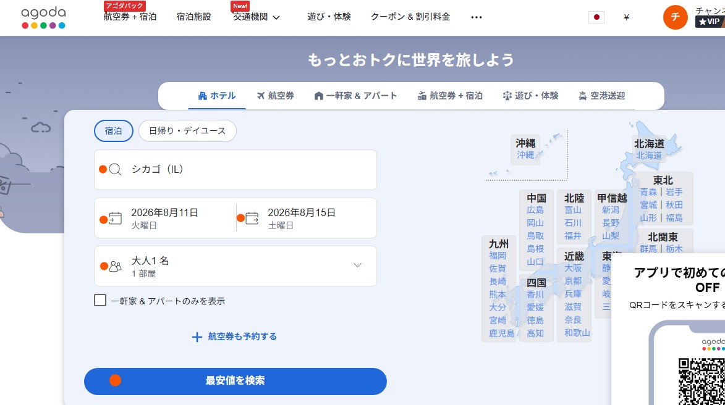Switch to the 空港送迎 tab
Screen dimensions: 725x405
click(x=601, y=96)
